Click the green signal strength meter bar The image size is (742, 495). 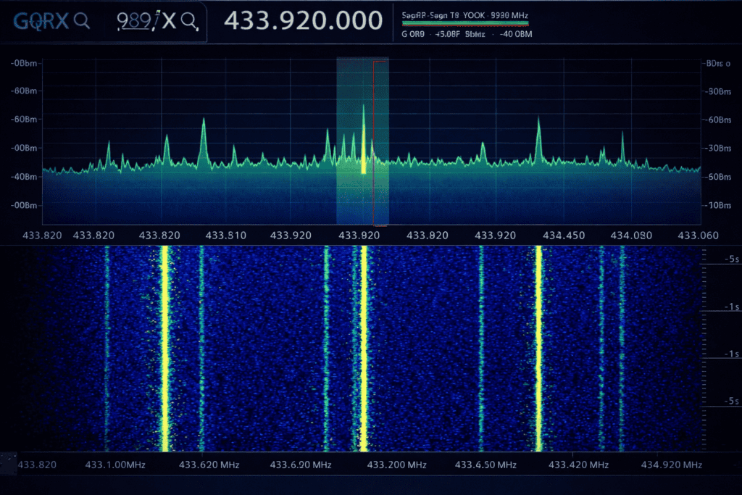coord(464,23)
